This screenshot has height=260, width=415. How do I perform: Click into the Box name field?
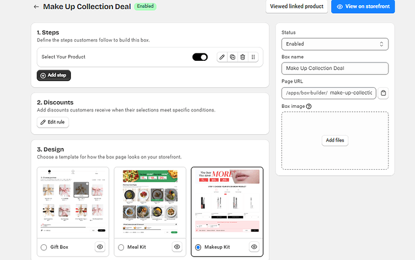[x=334, y=69]
